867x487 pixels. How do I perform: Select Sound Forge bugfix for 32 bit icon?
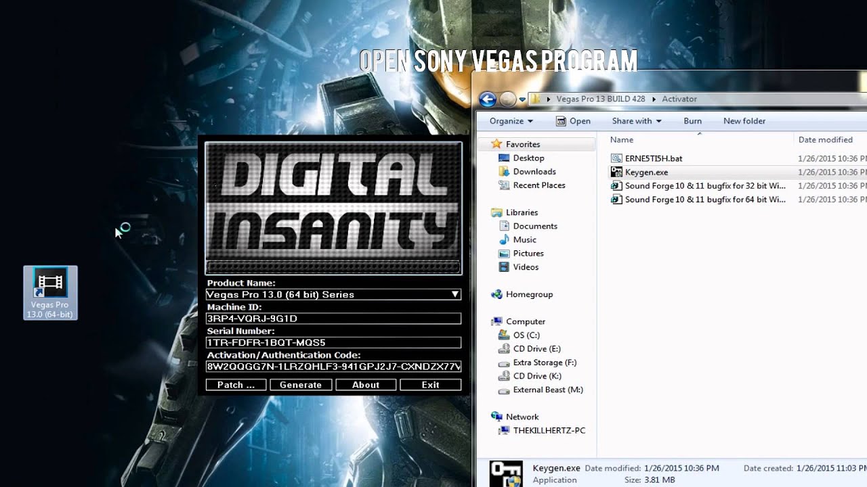coord(616,186)
